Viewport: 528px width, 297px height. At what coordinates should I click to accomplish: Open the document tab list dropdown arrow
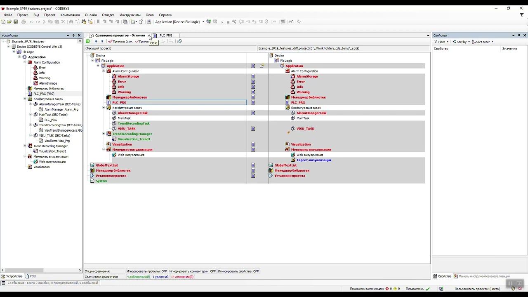coord(428,35)
